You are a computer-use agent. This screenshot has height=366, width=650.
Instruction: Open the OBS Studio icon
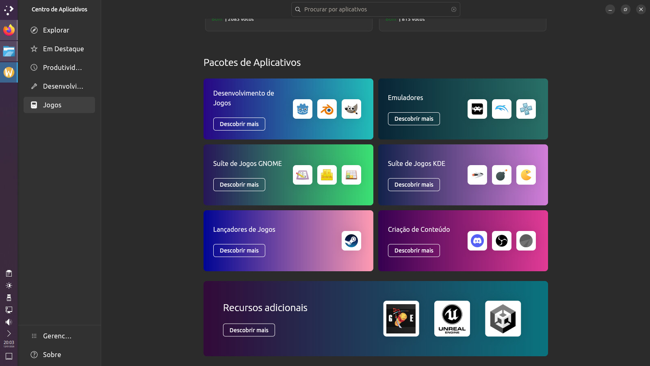pos(502,241)
